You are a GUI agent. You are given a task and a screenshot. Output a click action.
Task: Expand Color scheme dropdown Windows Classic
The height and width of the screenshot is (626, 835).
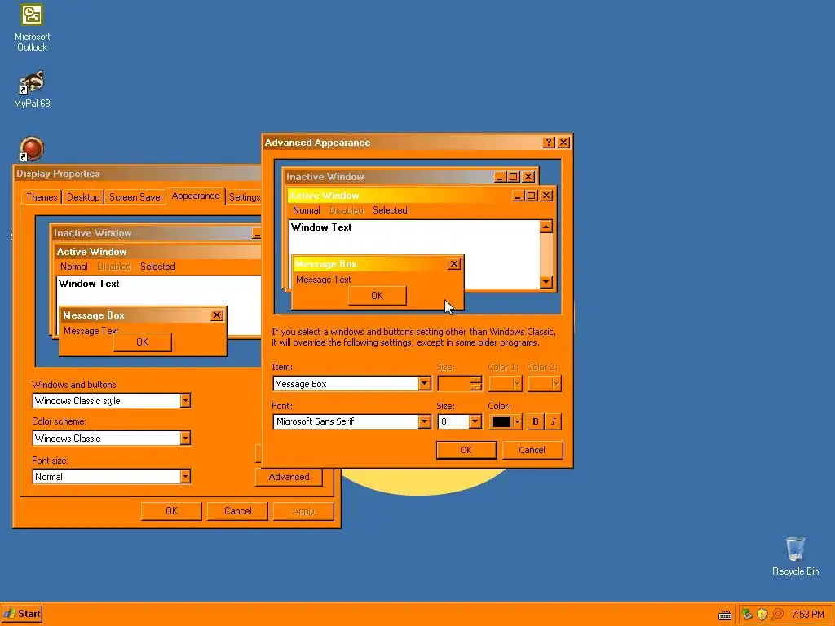(x=185, y=438)
